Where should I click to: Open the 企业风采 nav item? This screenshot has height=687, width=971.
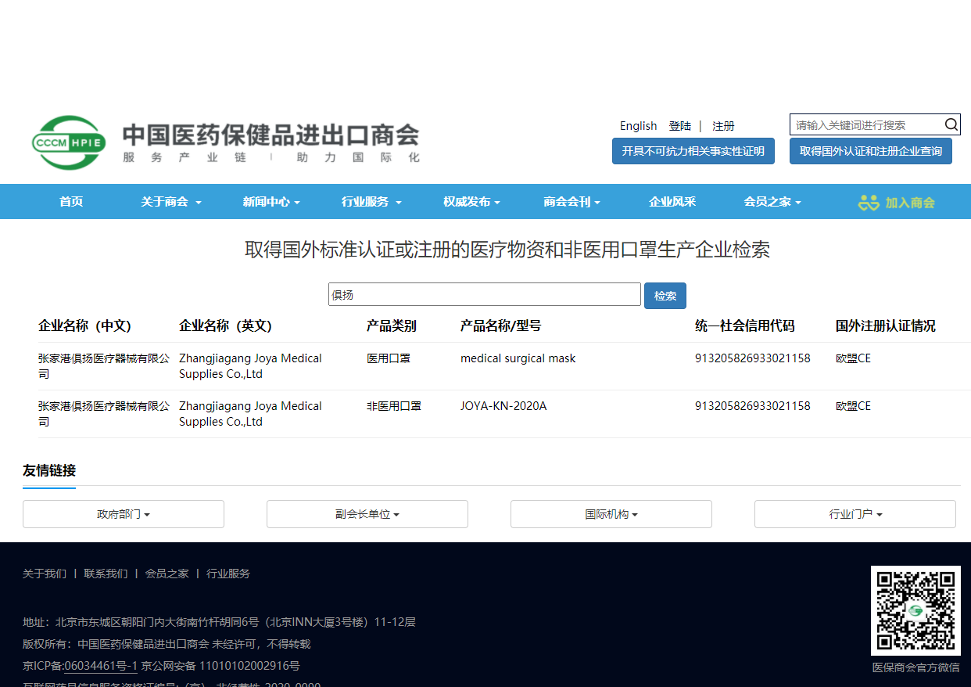coord(672,202)
